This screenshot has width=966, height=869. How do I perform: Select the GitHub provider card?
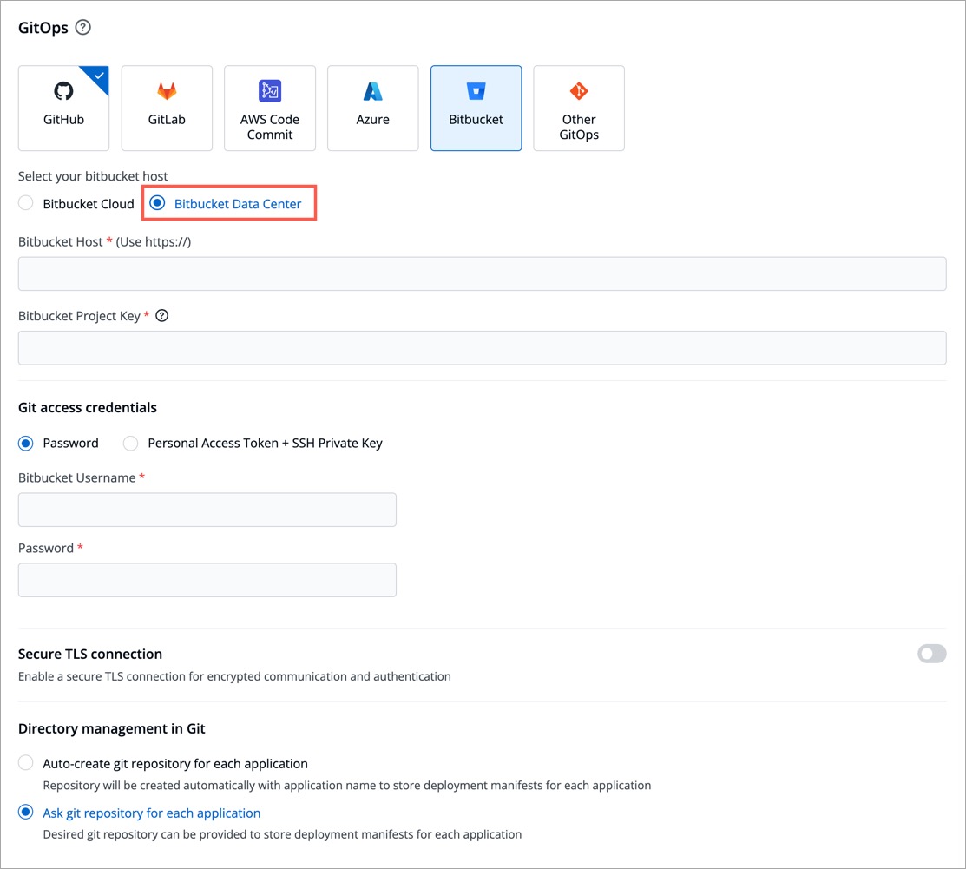point(63,109)
